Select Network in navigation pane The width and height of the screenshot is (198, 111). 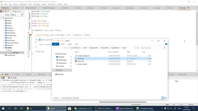tap(61, 74)
